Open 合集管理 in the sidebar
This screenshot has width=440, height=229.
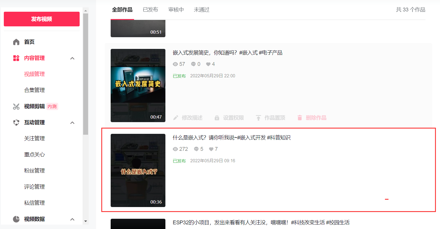click(35, 90)
